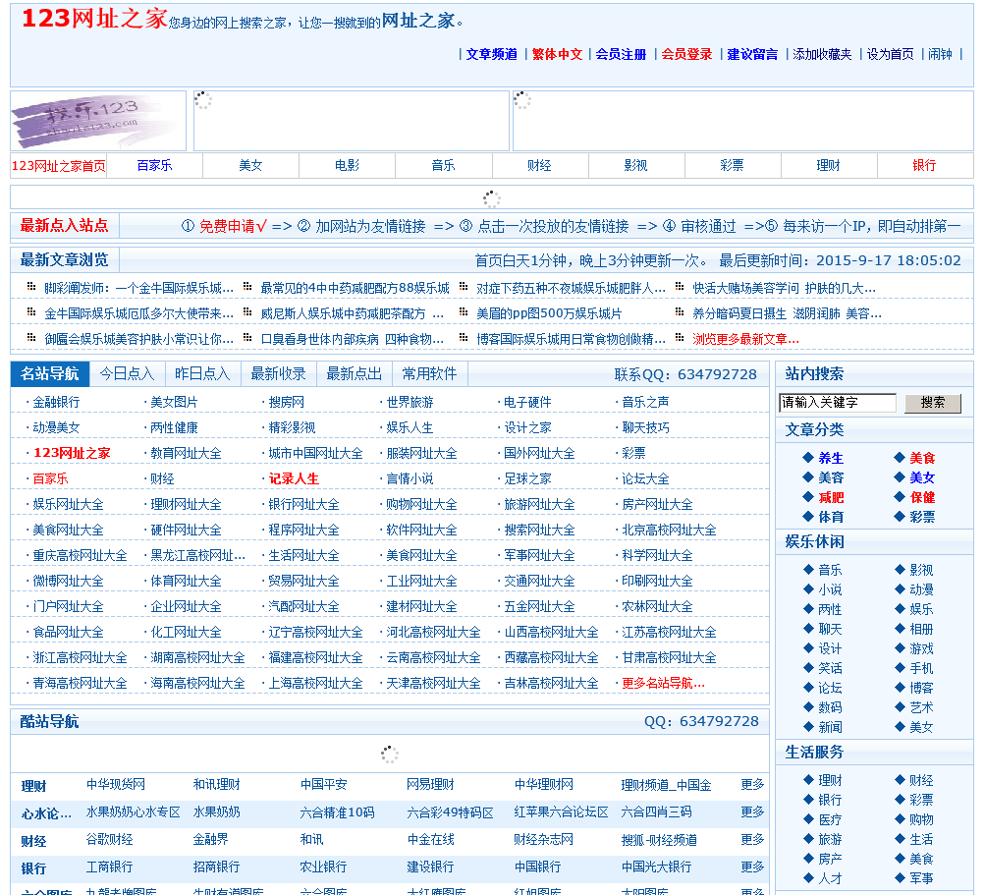Open 博客 in 娱乐休闲 section
Screen dimensions: 984x895
[x=921, y=689]
